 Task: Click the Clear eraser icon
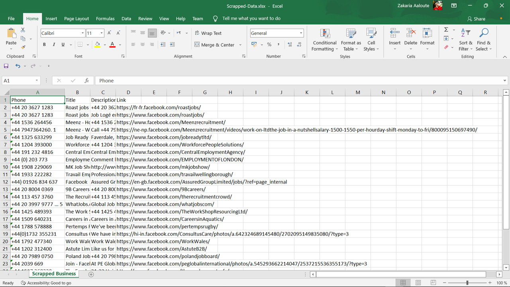click(446, 47)
